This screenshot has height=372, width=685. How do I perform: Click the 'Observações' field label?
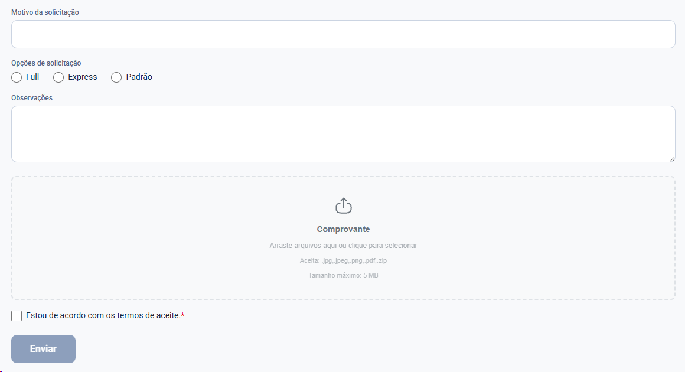[32, 98]
